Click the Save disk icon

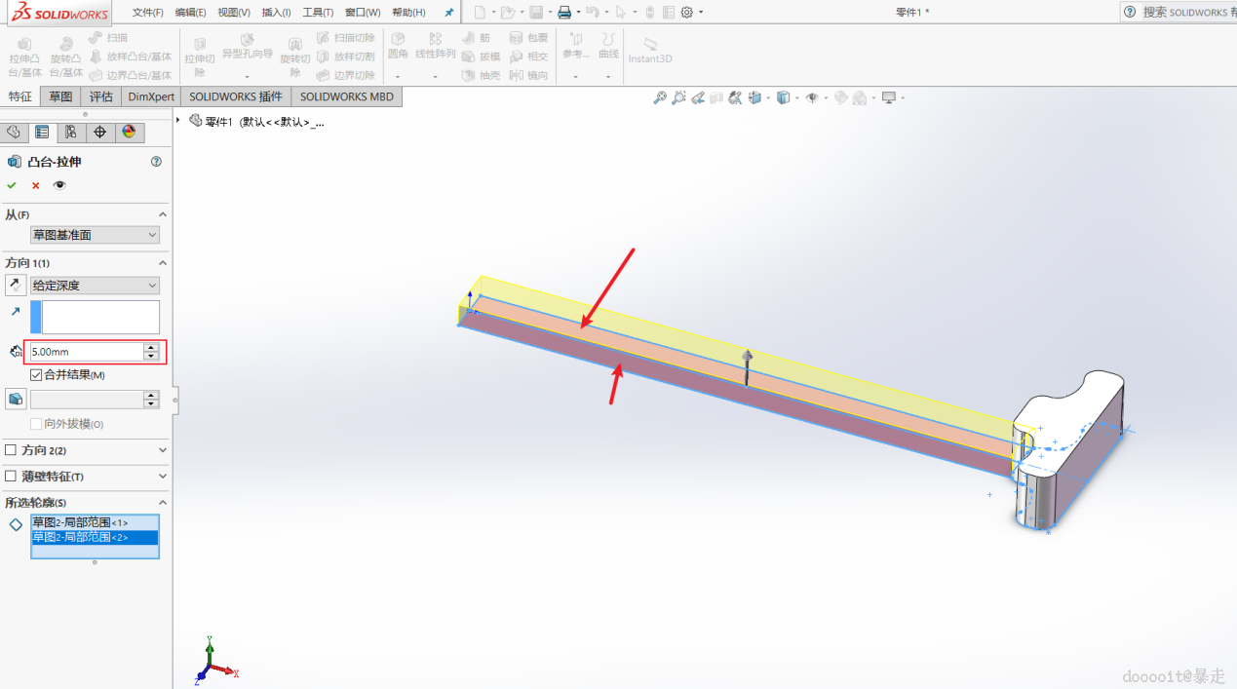(x=536, y=13)
